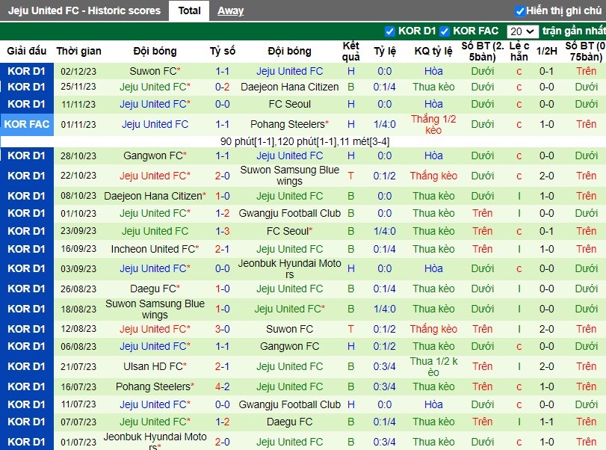Open Pohang Steelers in 16/07/23 row

click(153, 386)
